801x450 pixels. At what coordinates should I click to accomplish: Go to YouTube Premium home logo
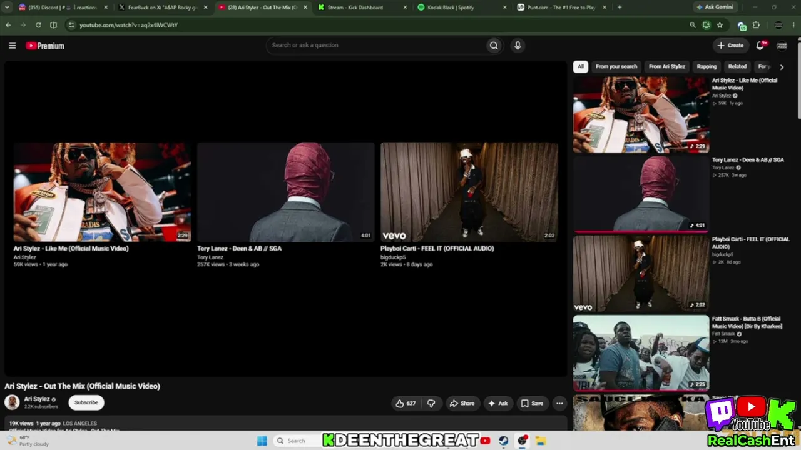(x=45, y=46)
